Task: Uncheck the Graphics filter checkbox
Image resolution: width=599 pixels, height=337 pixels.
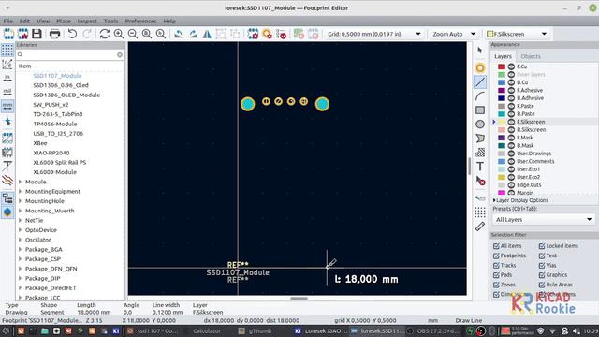Action: pos(542,275)
